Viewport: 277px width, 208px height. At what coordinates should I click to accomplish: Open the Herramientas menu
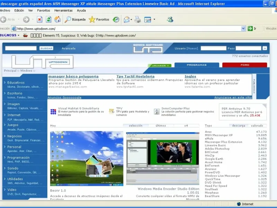63,10
